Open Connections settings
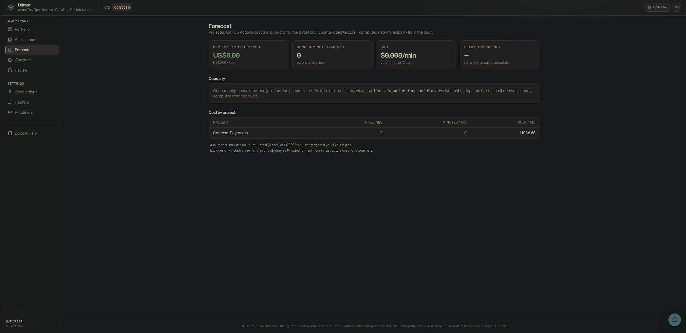This screenshot has width=686, height=333. (32, 92)
